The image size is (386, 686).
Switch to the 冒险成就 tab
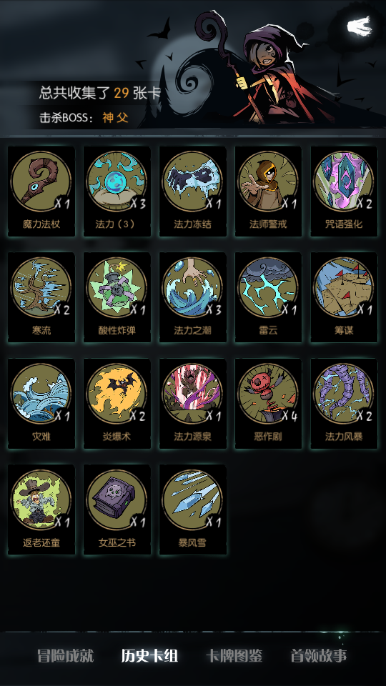tap(66, 656)
